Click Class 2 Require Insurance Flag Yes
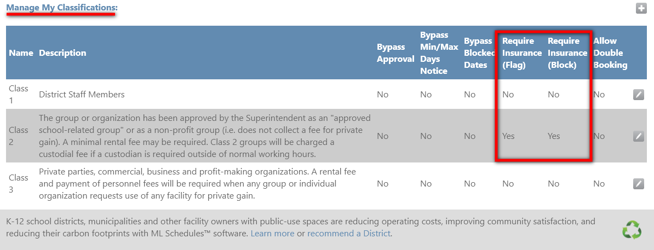This screenshot has width=654, height=250. pyautogui.click(x=508, y=136)
